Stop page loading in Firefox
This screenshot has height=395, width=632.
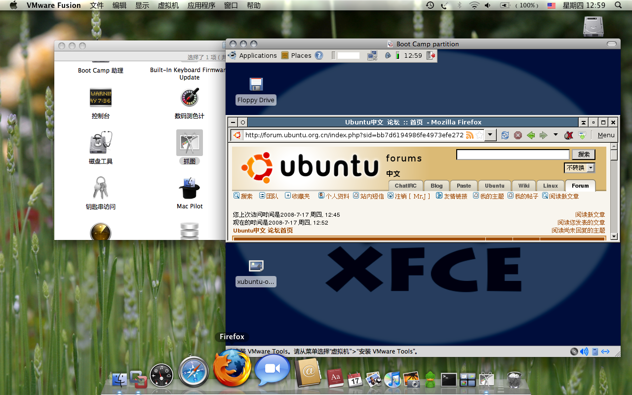point(518,135)
